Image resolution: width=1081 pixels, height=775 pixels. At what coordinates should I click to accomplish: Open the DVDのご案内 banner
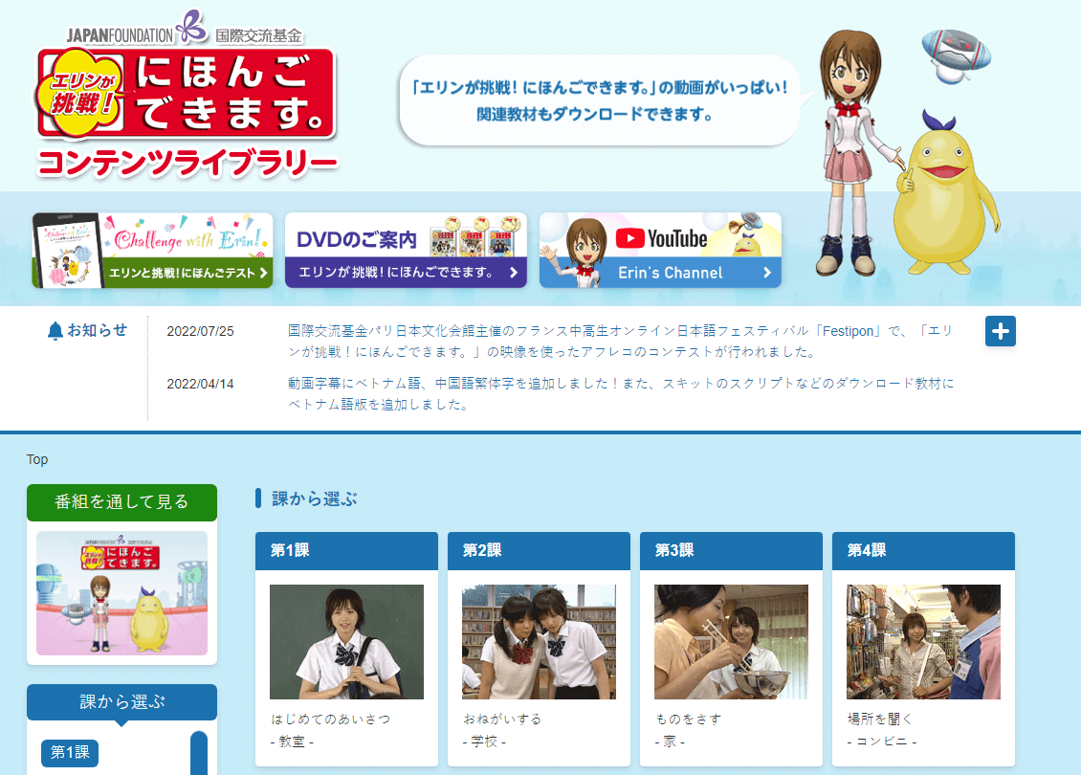406,251
